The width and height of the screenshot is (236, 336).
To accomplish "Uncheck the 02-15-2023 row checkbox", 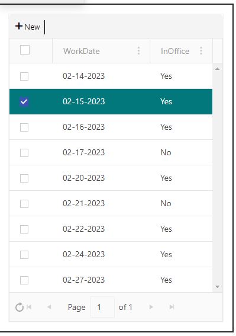I will click(x=24, y=101).
